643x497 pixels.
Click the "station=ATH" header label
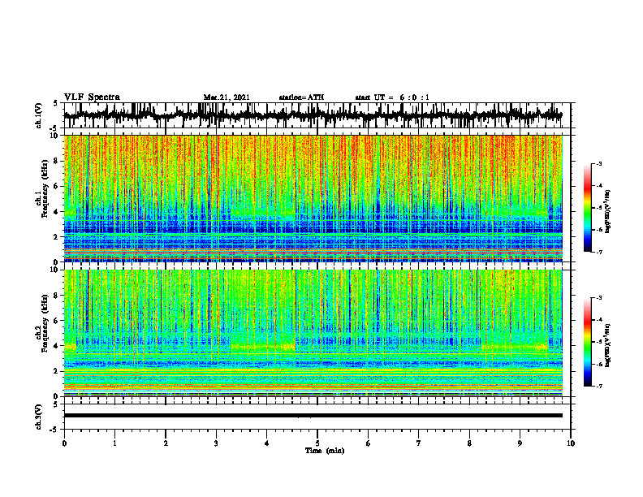[301, 97]
